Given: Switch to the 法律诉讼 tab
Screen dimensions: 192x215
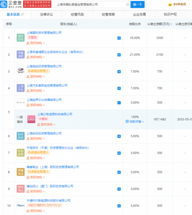Looking at the screenshot, I should click(x=46, y=14).
